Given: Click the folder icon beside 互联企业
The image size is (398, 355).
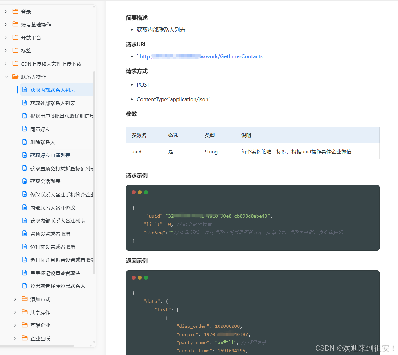Looking at the screenshot, I should (25, 325).
